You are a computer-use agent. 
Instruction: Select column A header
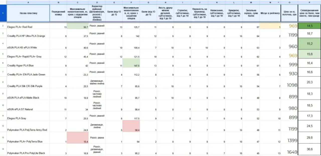tap(28, 2)
